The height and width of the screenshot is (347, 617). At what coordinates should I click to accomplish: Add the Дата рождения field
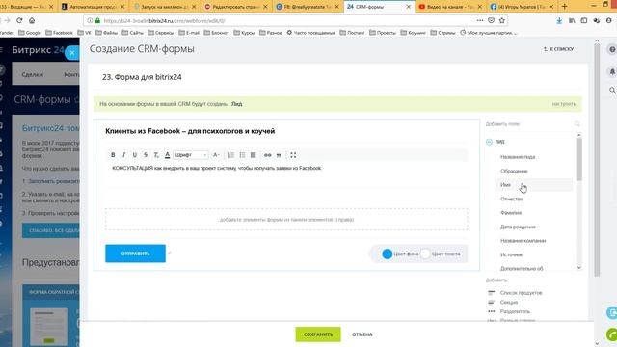click(x=518, y=227)
